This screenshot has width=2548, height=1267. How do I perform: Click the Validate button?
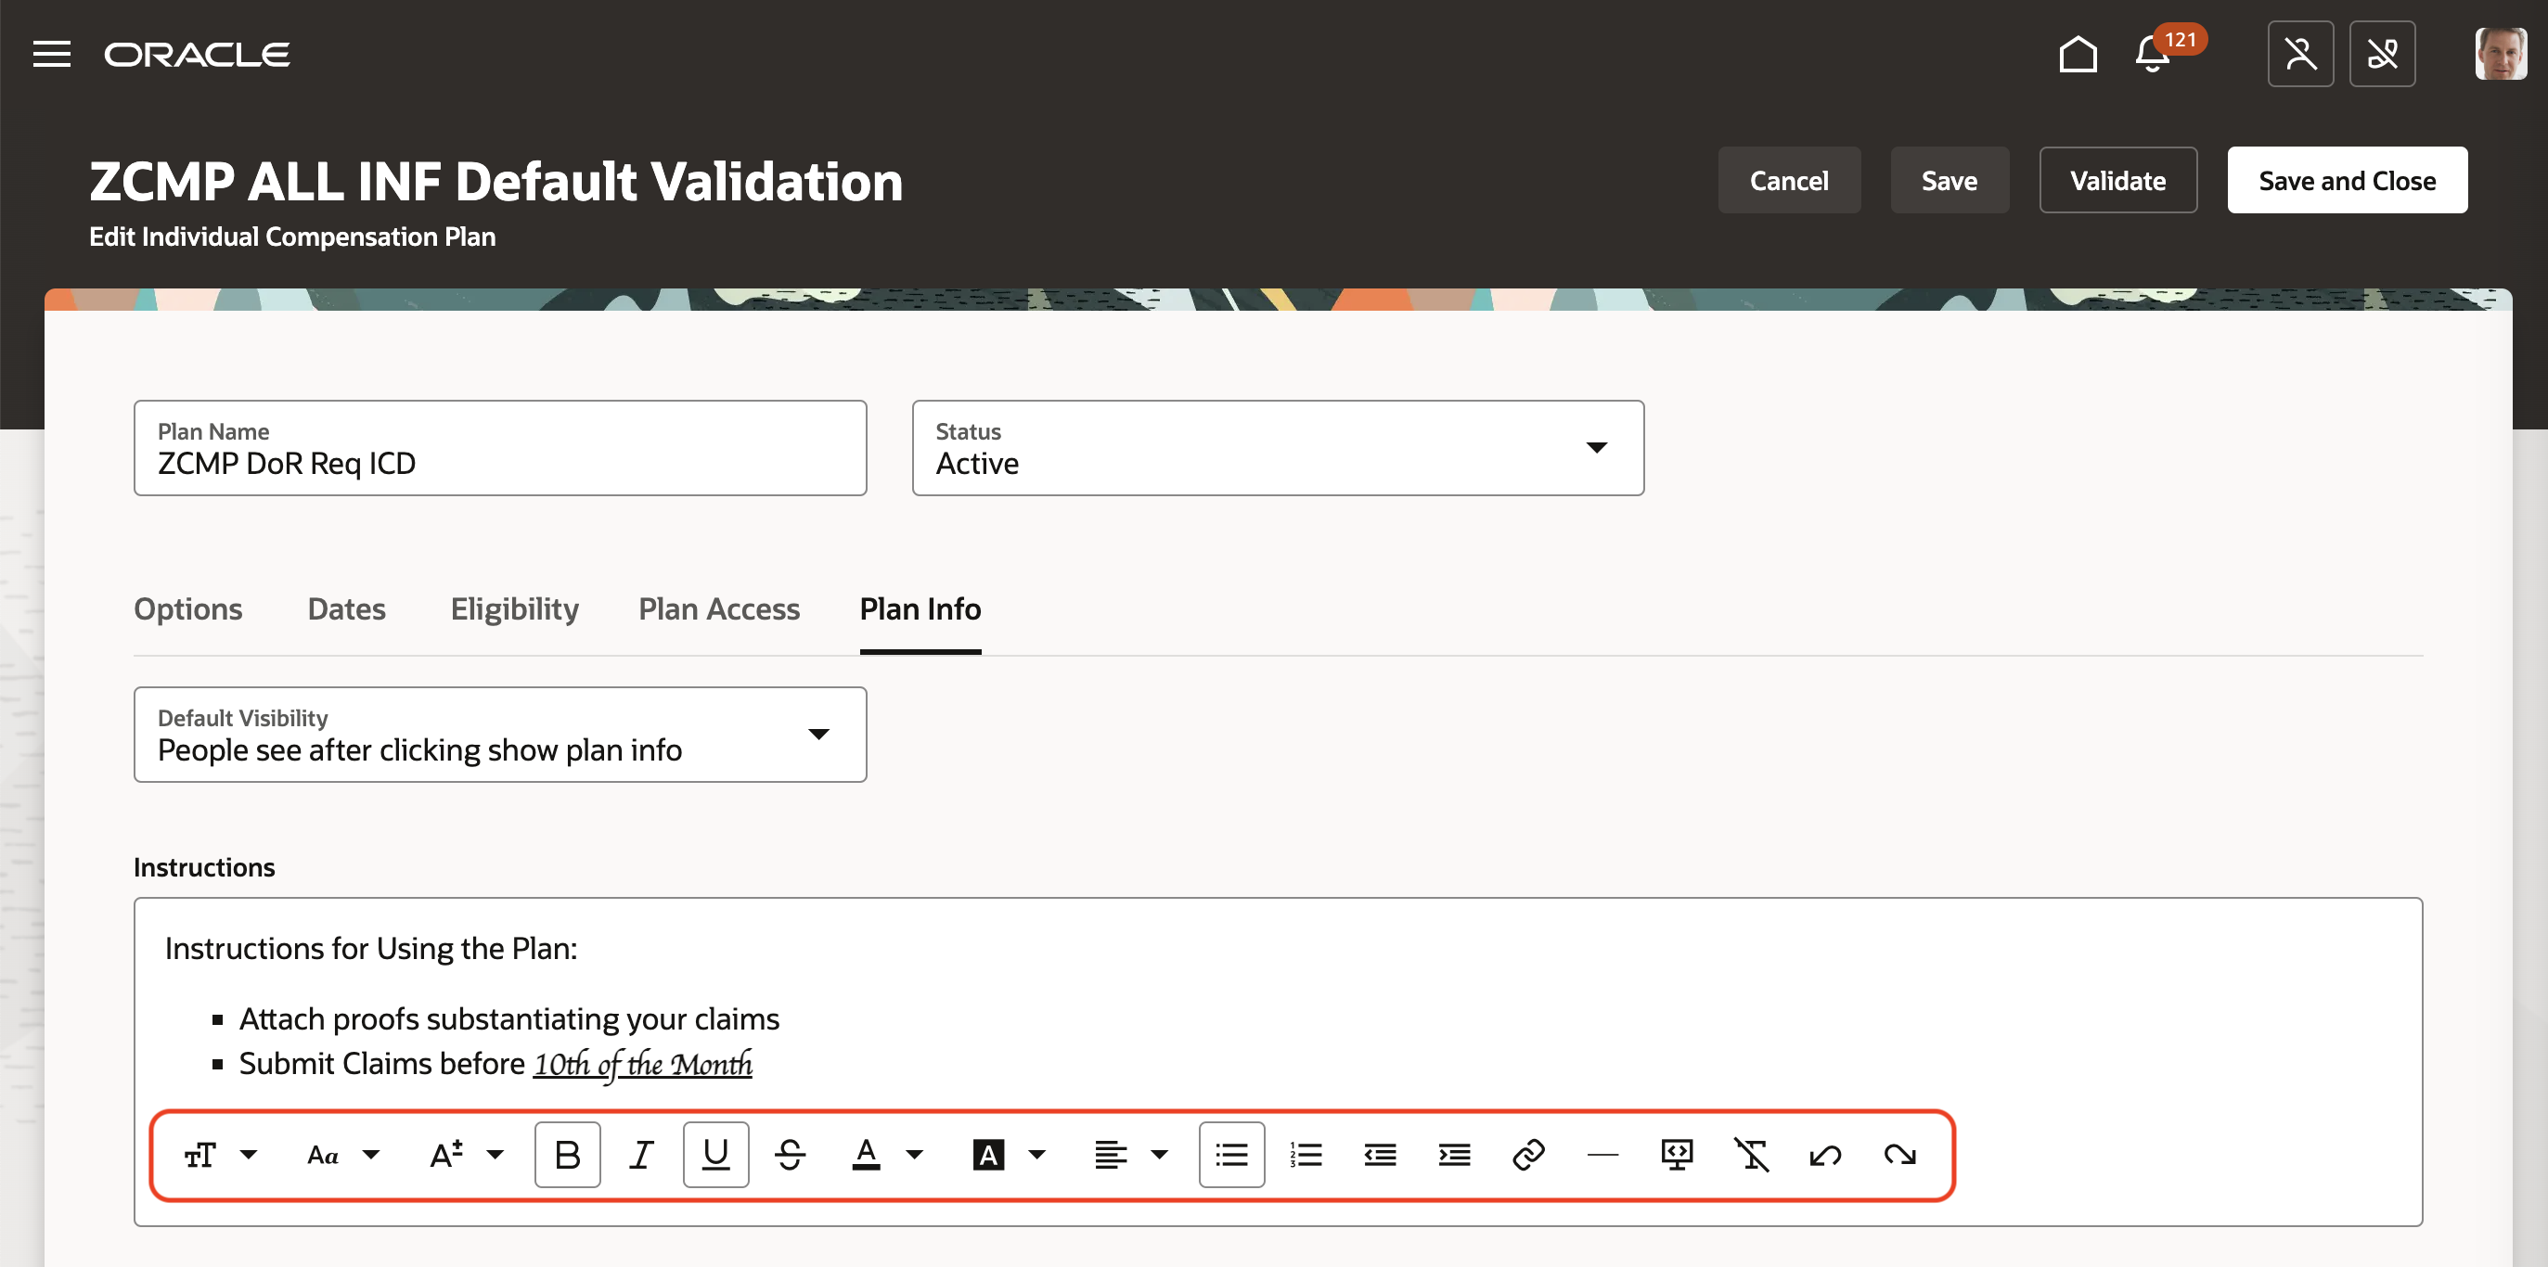pos(2117,180)
